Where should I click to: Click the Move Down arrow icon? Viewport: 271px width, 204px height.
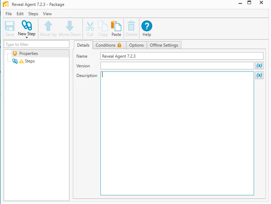(x=70, y=26)
